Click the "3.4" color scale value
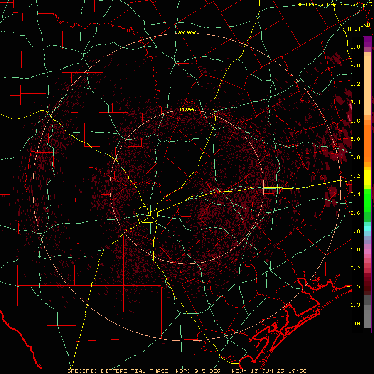The image size is (374, 374). (355, 194)
